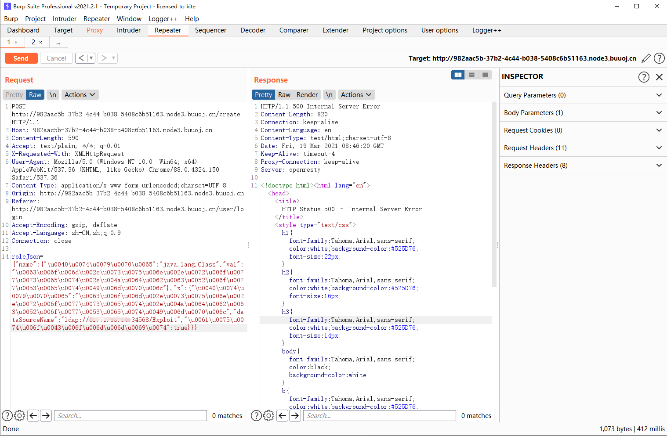Open Request search settings gear
667x436 pixels.
pos(20,415)
